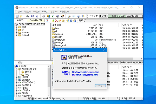
Task: Select the drivers folder in local tree
Action: click(x=28, y=72)
